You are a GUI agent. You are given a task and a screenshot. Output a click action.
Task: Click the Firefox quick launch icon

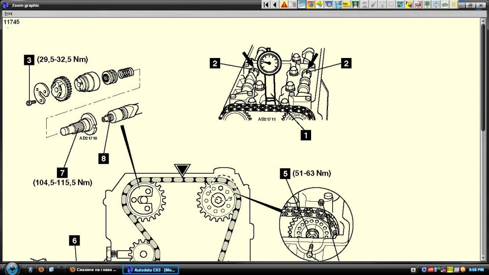(x=41, y=270)
